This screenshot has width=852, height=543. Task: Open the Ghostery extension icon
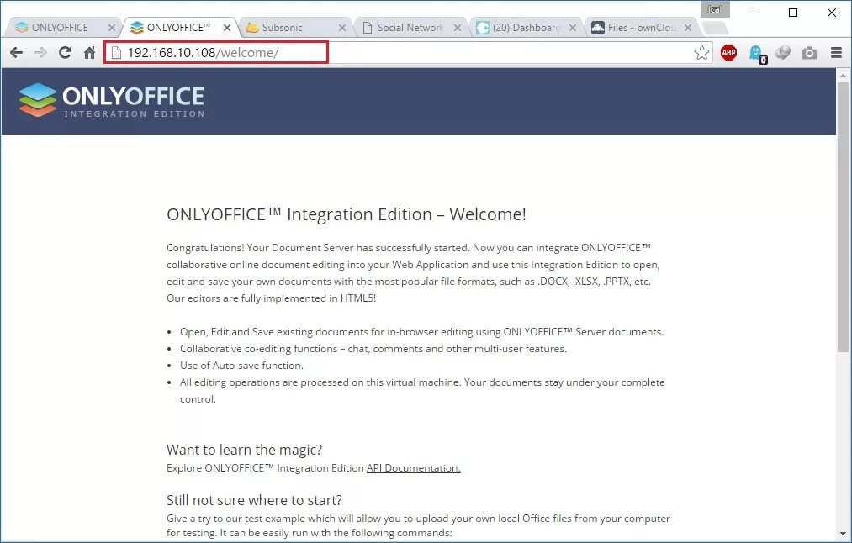(756, 53)
